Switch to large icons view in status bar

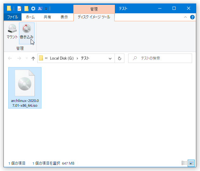(191, 163)
